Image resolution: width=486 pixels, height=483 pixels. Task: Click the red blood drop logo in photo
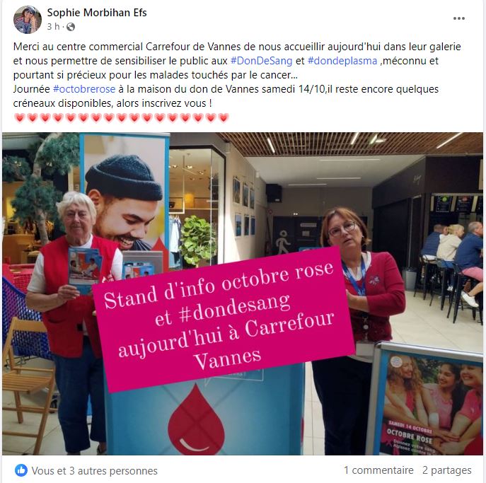coord(196,419)
